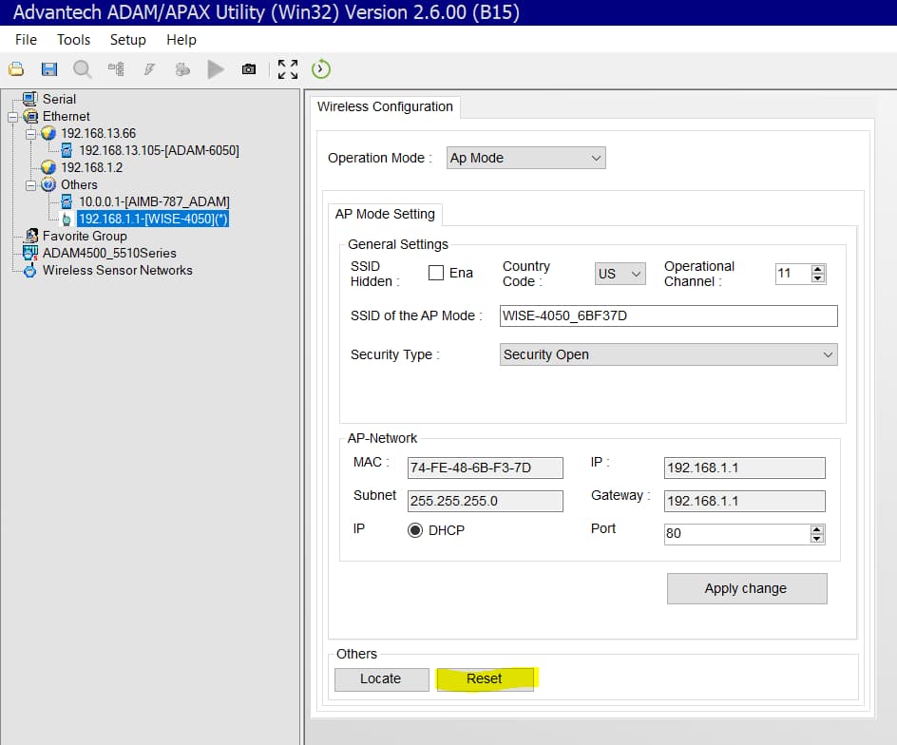The height and width of the screenshot is (745, 897).
Task: Open the Tools menu
Action: coord(73,40)
